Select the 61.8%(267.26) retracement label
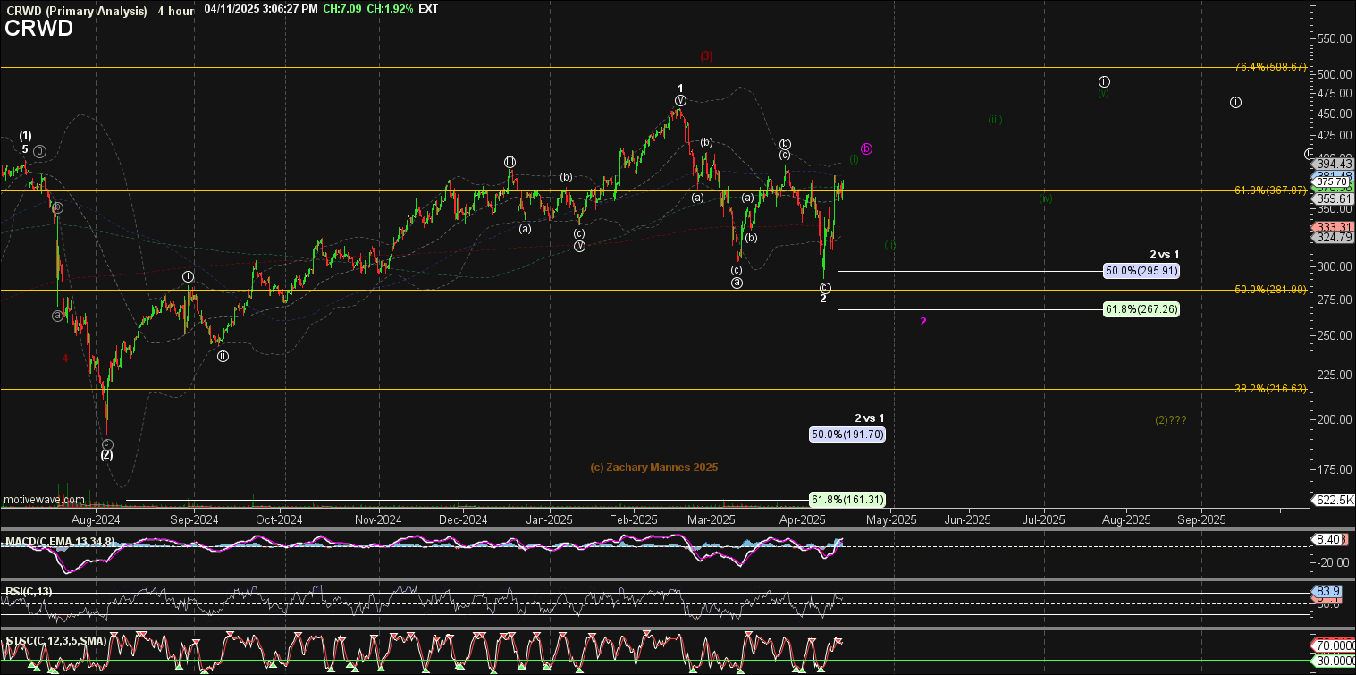1356x675 pixels. 1141,308
